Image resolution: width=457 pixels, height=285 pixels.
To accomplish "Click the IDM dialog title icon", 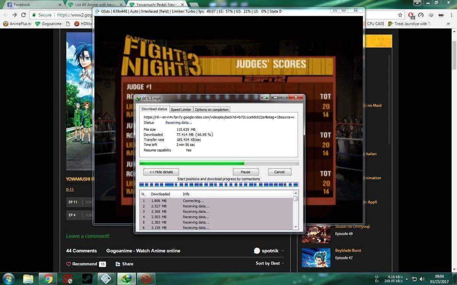I will [138, 98].
